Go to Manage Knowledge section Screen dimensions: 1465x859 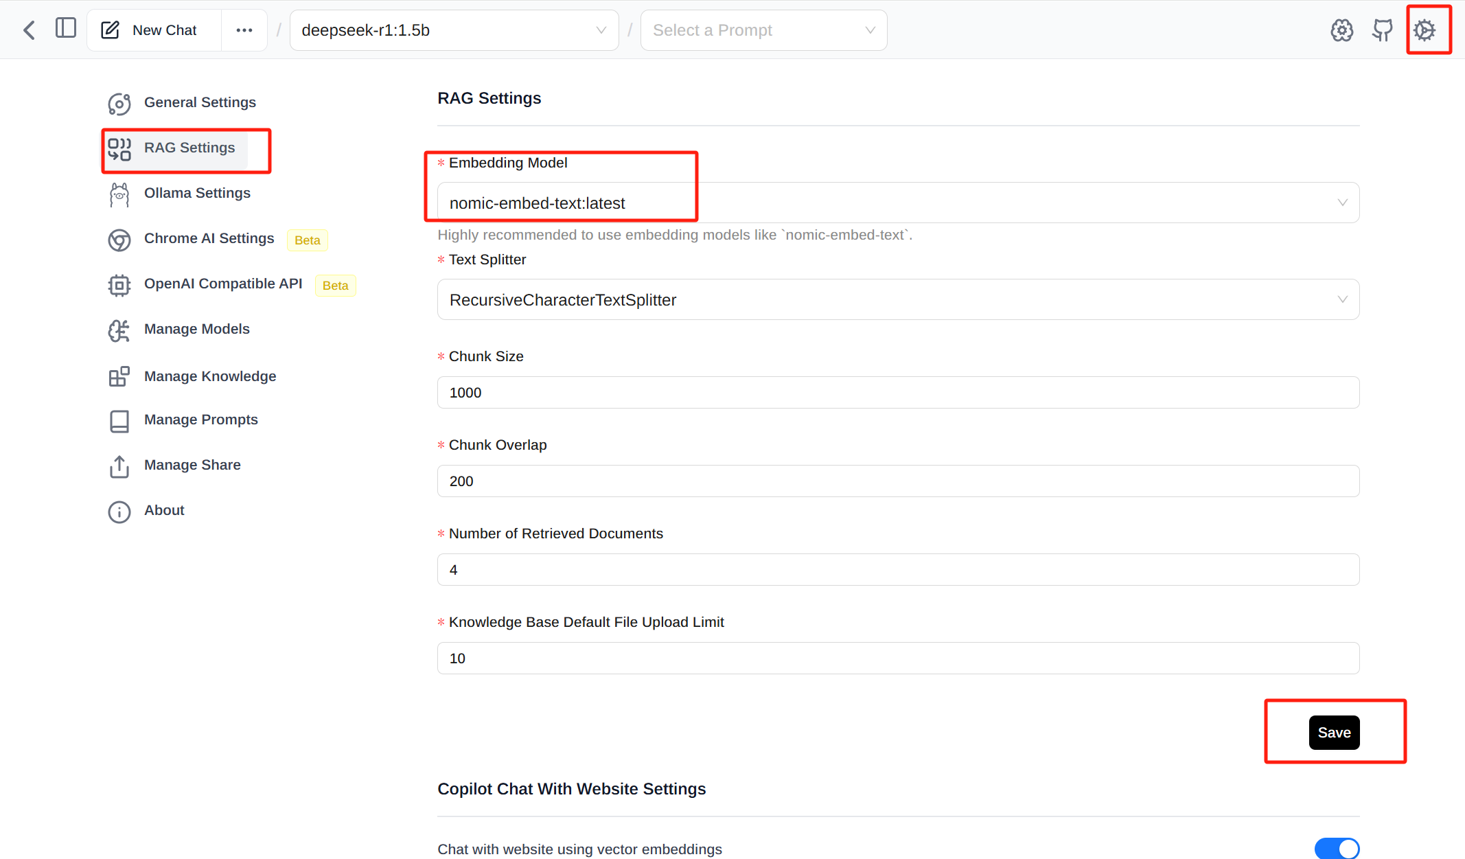click(209, 376)
